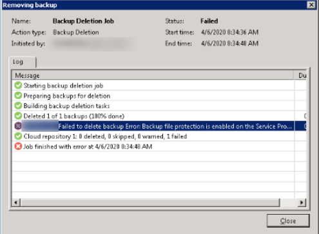Open the Log tab
The height and width of the screenshot is (234, 319).
23,62
